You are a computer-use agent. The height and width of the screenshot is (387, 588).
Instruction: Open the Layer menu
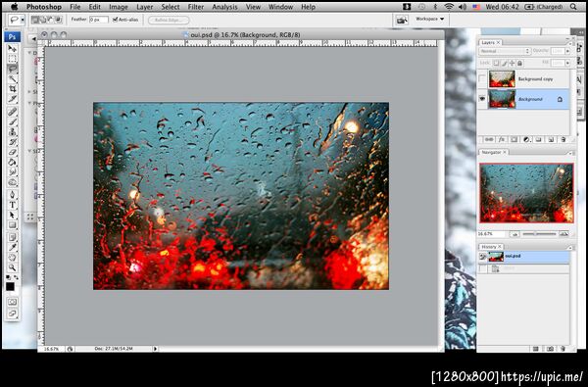144,7
